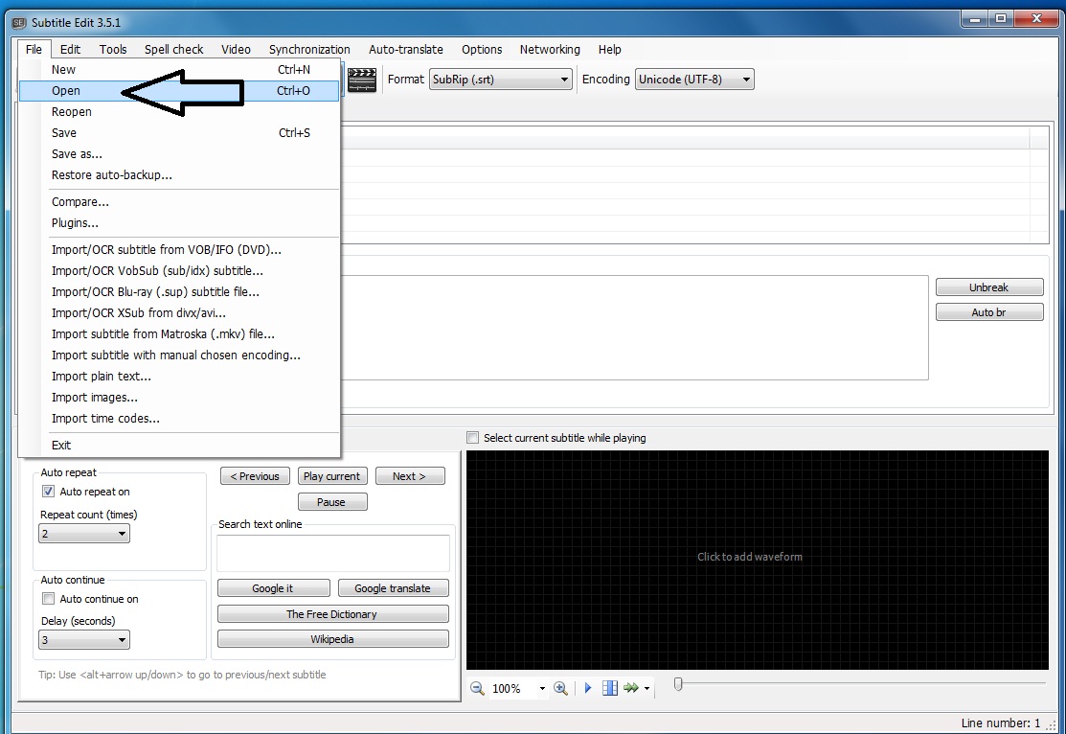Zoom out the waveform with minus magnifier

(x=477, y=688)
